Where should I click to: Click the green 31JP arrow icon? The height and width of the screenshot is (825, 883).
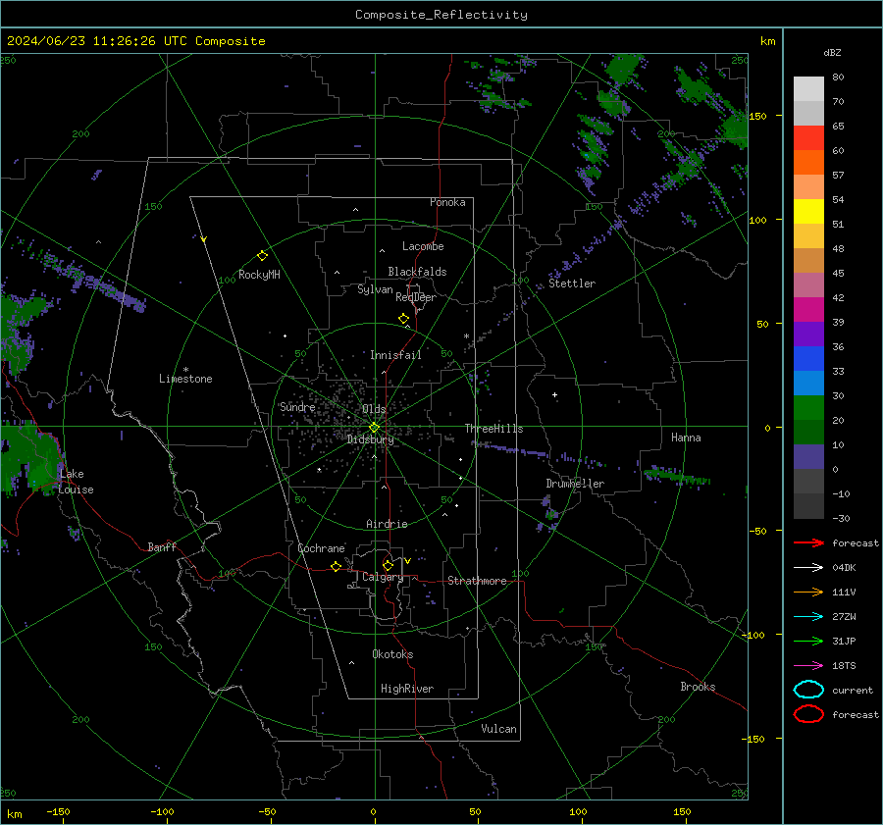[808, 641]
